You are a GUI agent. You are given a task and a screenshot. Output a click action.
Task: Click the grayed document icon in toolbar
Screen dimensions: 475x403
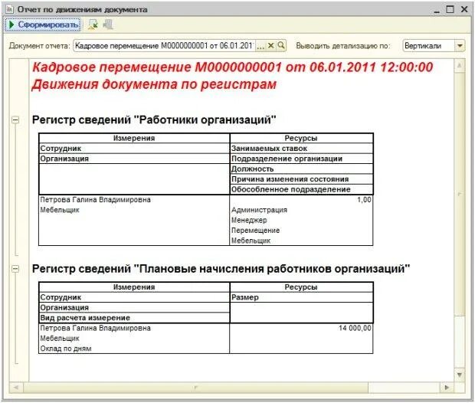108,25
